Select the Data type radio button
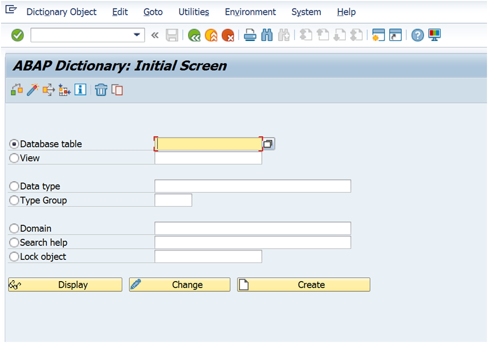The height and width of the screenshot is (343, 488). pyautogui.click(x=14, y=186)
